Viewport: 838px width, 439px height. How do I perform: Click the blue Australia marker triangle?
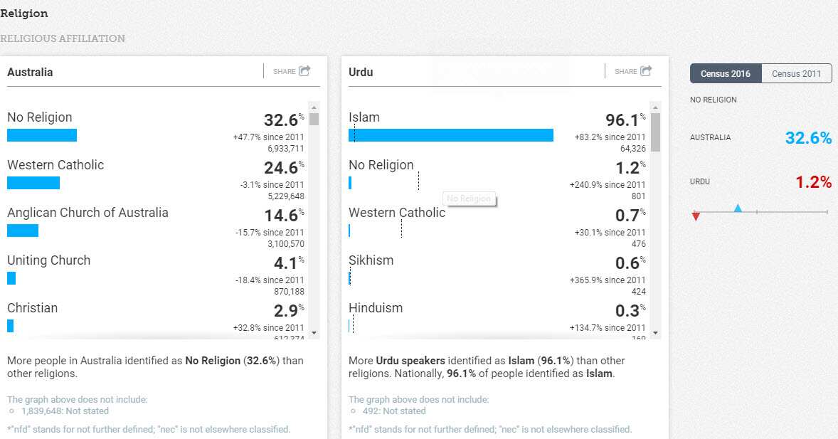(738, 208)
